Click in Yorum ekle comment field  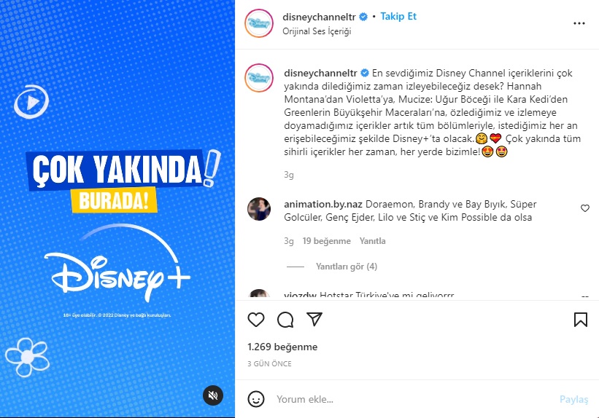pos(414,399)
